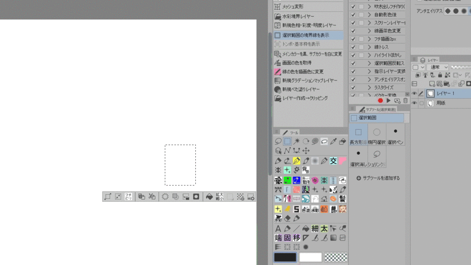This screenshot has height=265, width=471.
Task: Click the white sub color swatch
Action: click(x=310, y=257)
